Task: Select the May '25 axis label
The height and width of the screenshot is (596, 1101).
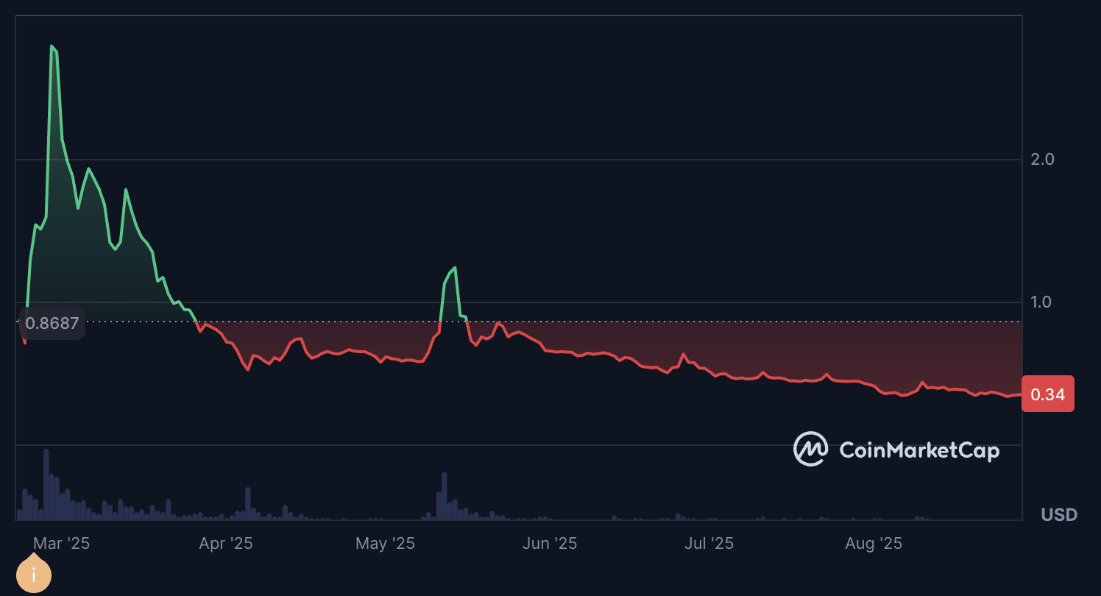Action: click(385, 544)
